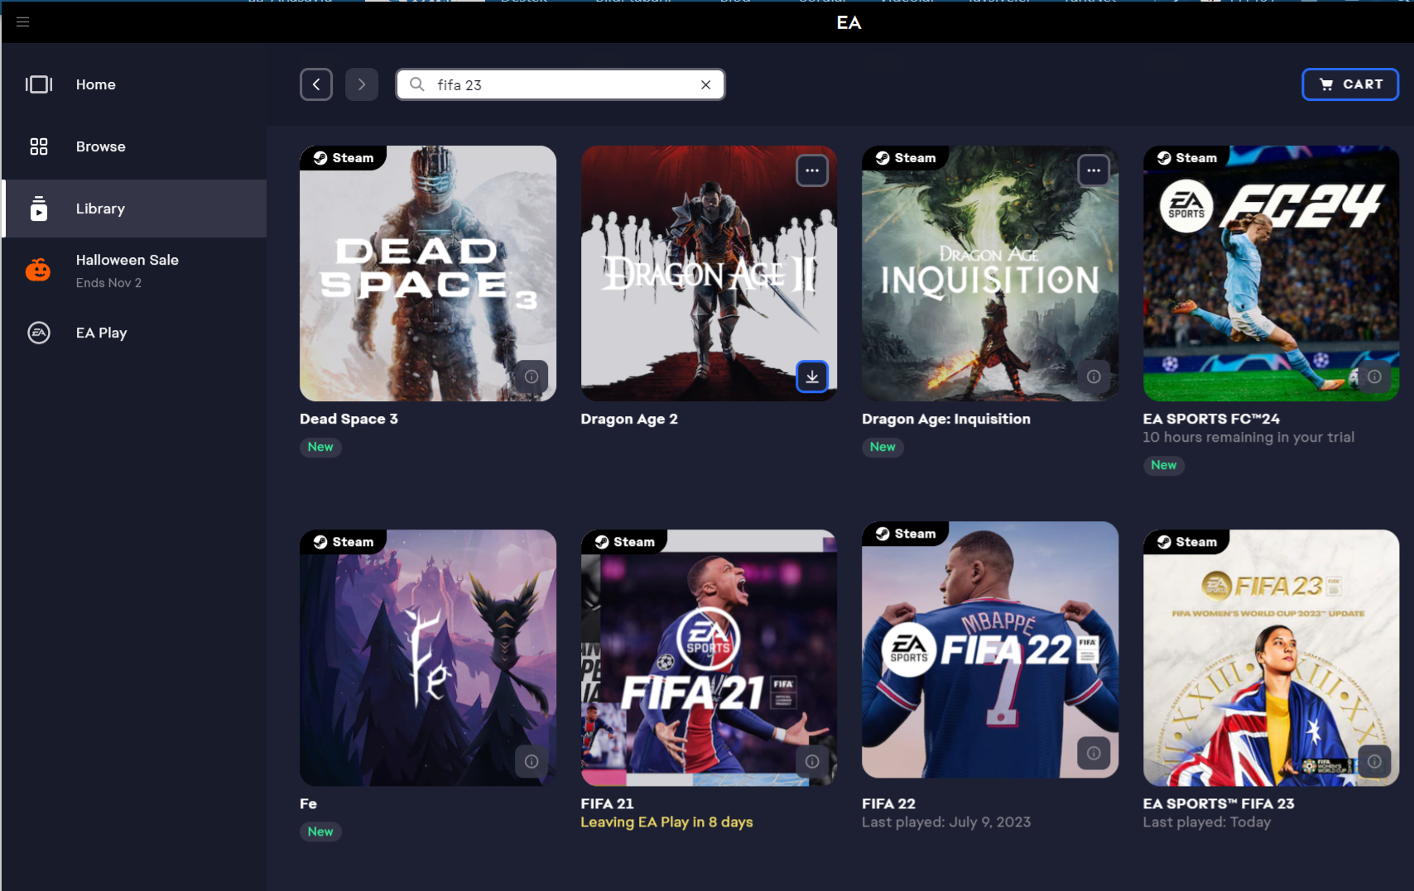Open Dead Space 3 game tile
1414x891 pixels.
click(x=428, y=274)
